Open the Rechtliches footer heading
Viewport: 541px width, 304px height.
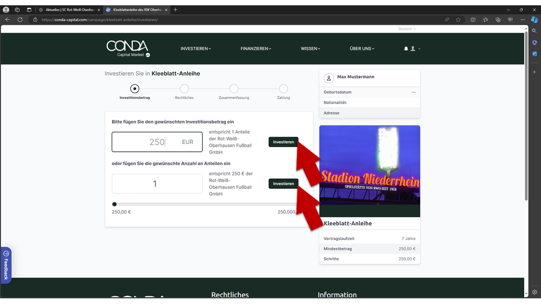pos(230,295)
